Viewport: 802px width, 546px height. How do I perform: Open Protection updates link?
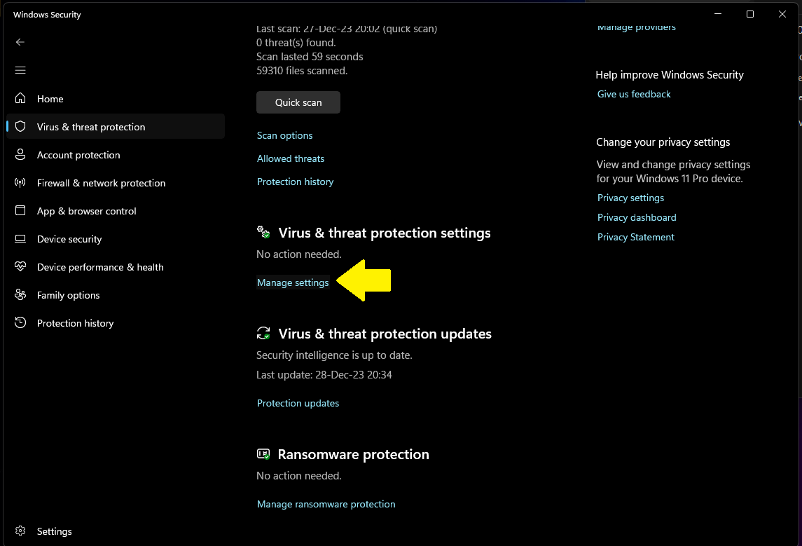coord(298,403)
